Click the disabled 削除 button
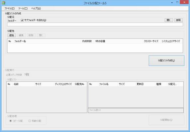190x132 pixels. (x=31, y=35)
